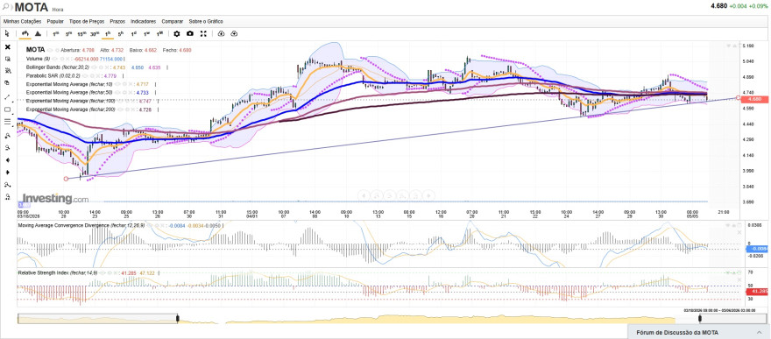Click the Investing.com logo

pyautogui.click(x=55, y=199)
